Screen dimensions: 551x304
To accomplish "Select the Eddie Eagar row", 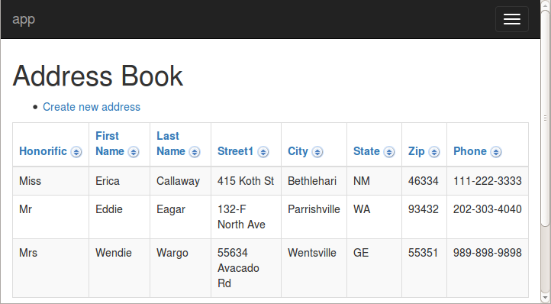I will point(271,217).
